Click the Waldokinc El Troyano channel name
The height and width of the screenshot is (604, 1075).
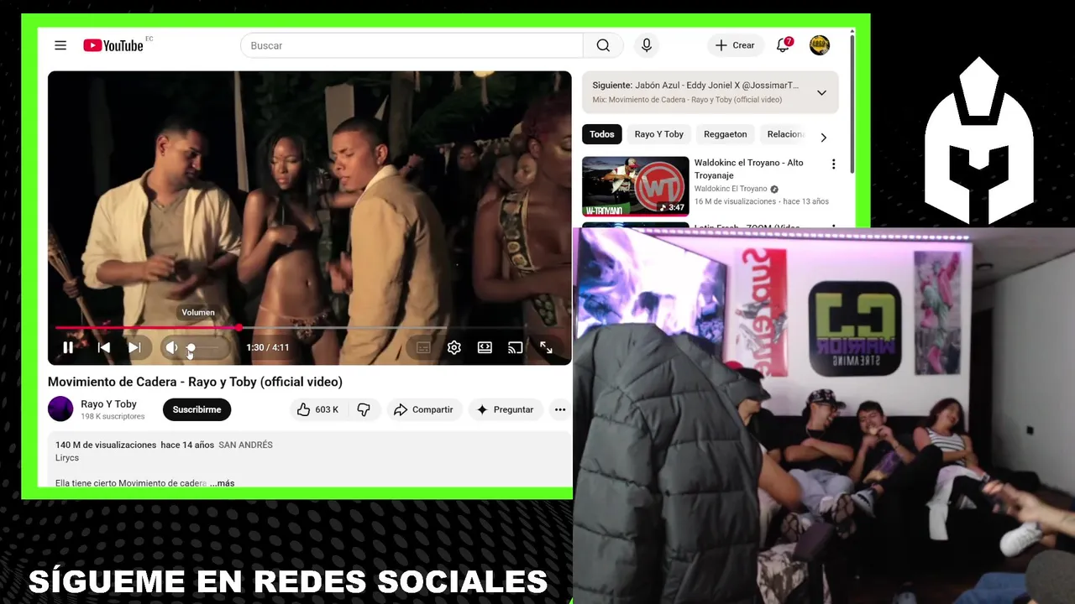click(x=731, y=189)
